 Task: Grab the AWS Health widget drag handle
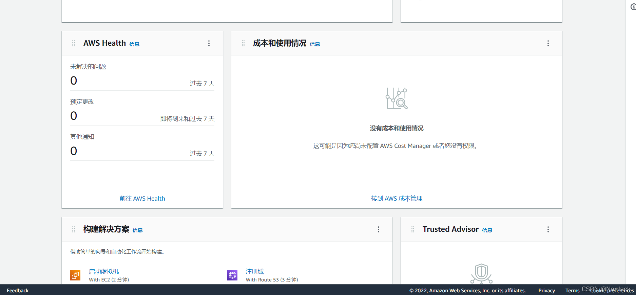point(74,43)
